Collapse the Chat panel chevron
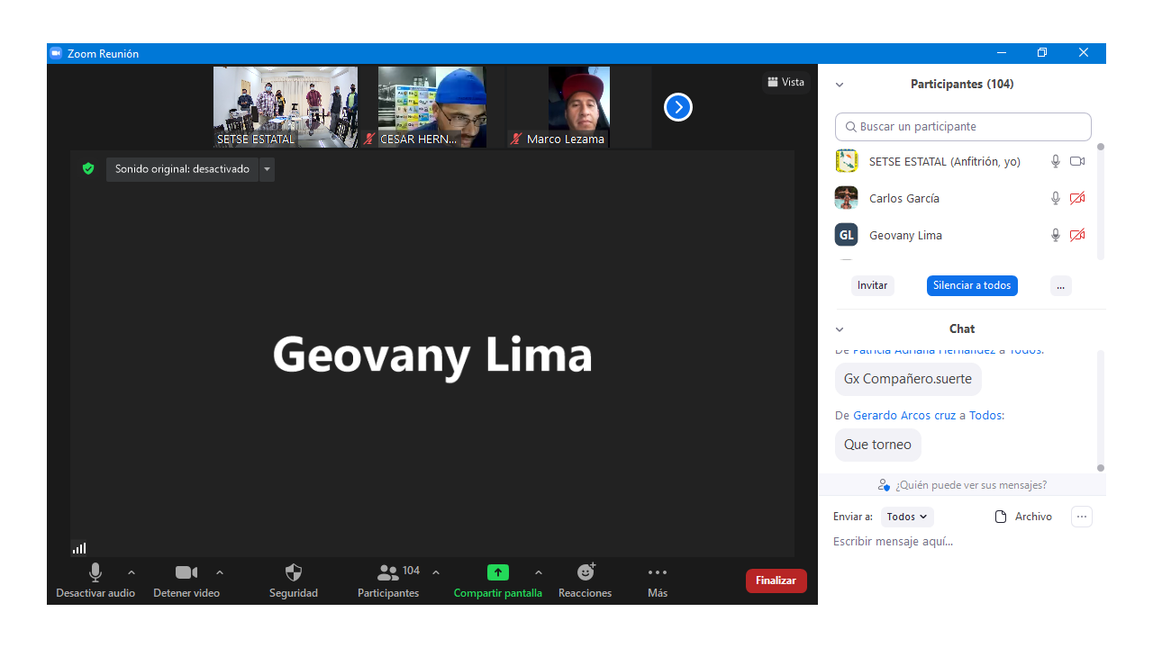 [x=840, y=329]
